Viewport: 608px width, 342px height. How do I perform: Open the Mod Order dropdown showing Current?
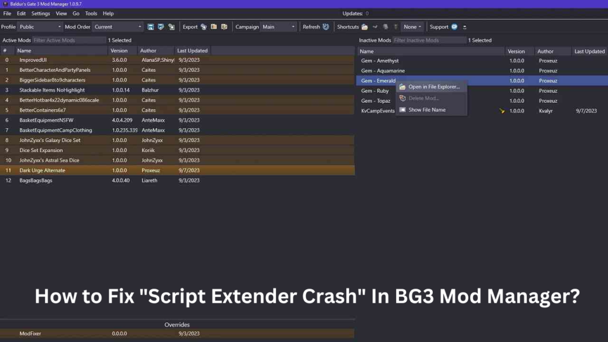pyautogui.click(x=117, y=26)
